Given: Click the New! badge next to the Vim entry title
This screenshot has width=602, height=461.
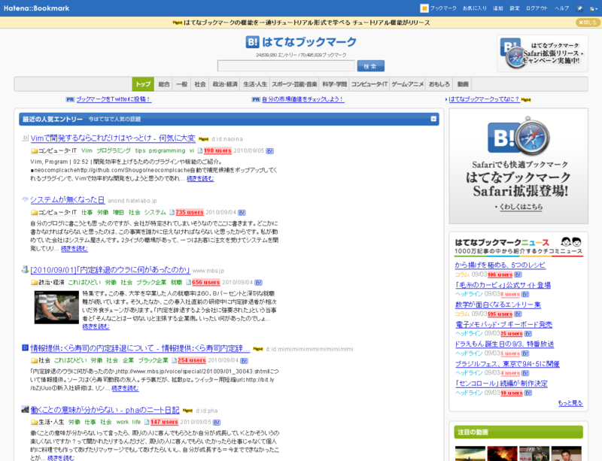Looking at the screenshot, I should [202, 138].
